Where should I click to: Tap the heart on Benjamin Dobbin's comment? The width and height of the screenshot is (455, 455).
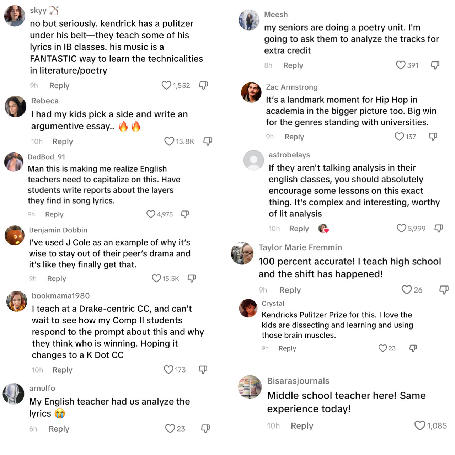click(156, 278)
